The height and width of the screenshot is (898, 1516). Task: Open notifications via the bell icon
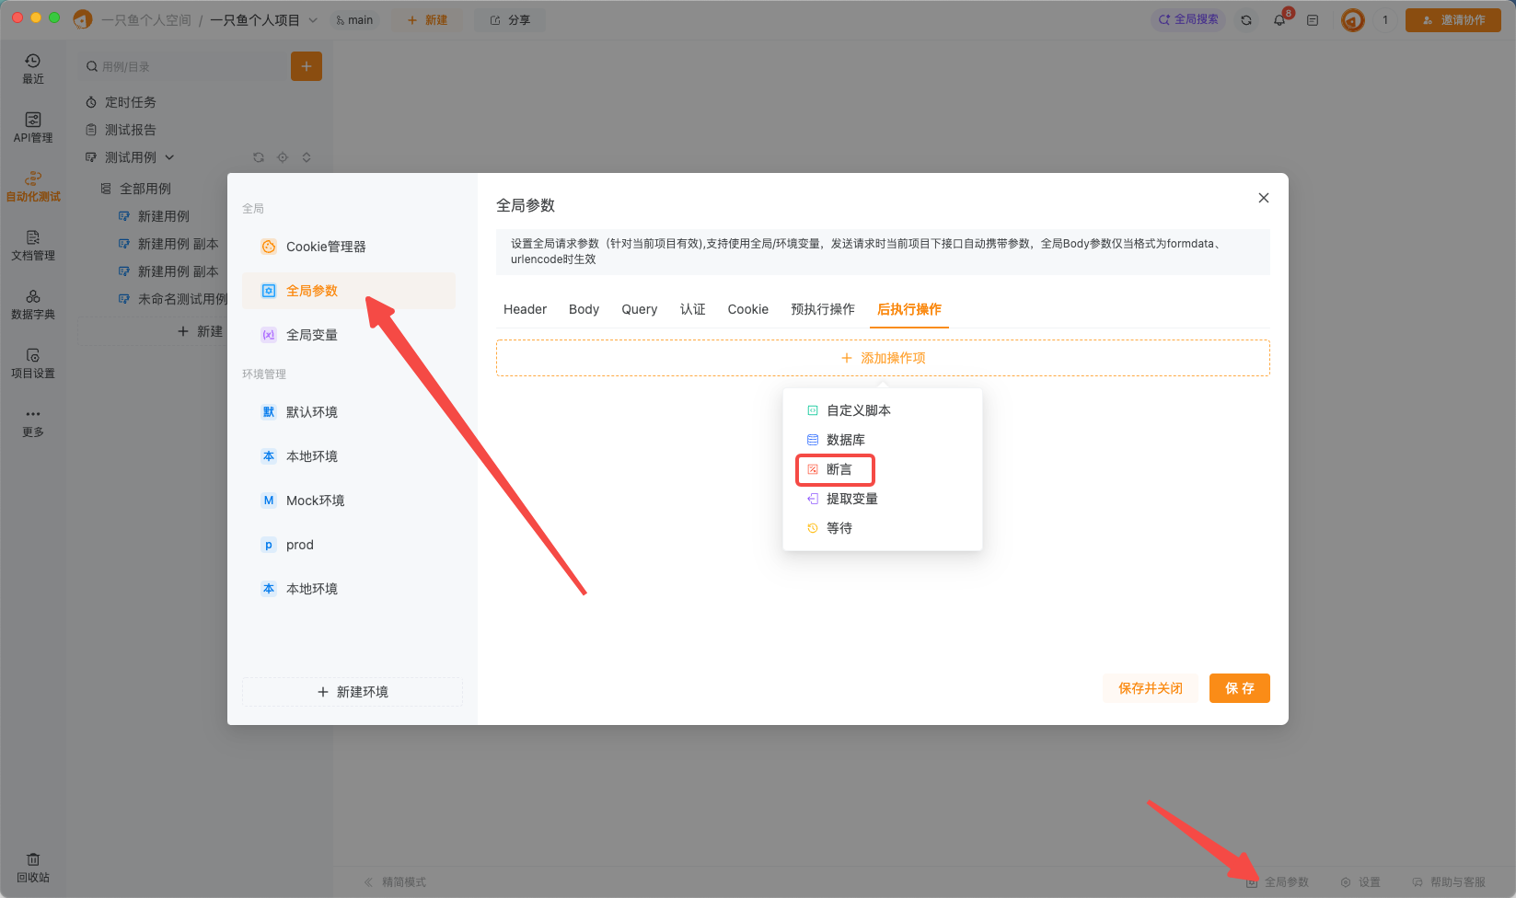(x=1279, y=18)
